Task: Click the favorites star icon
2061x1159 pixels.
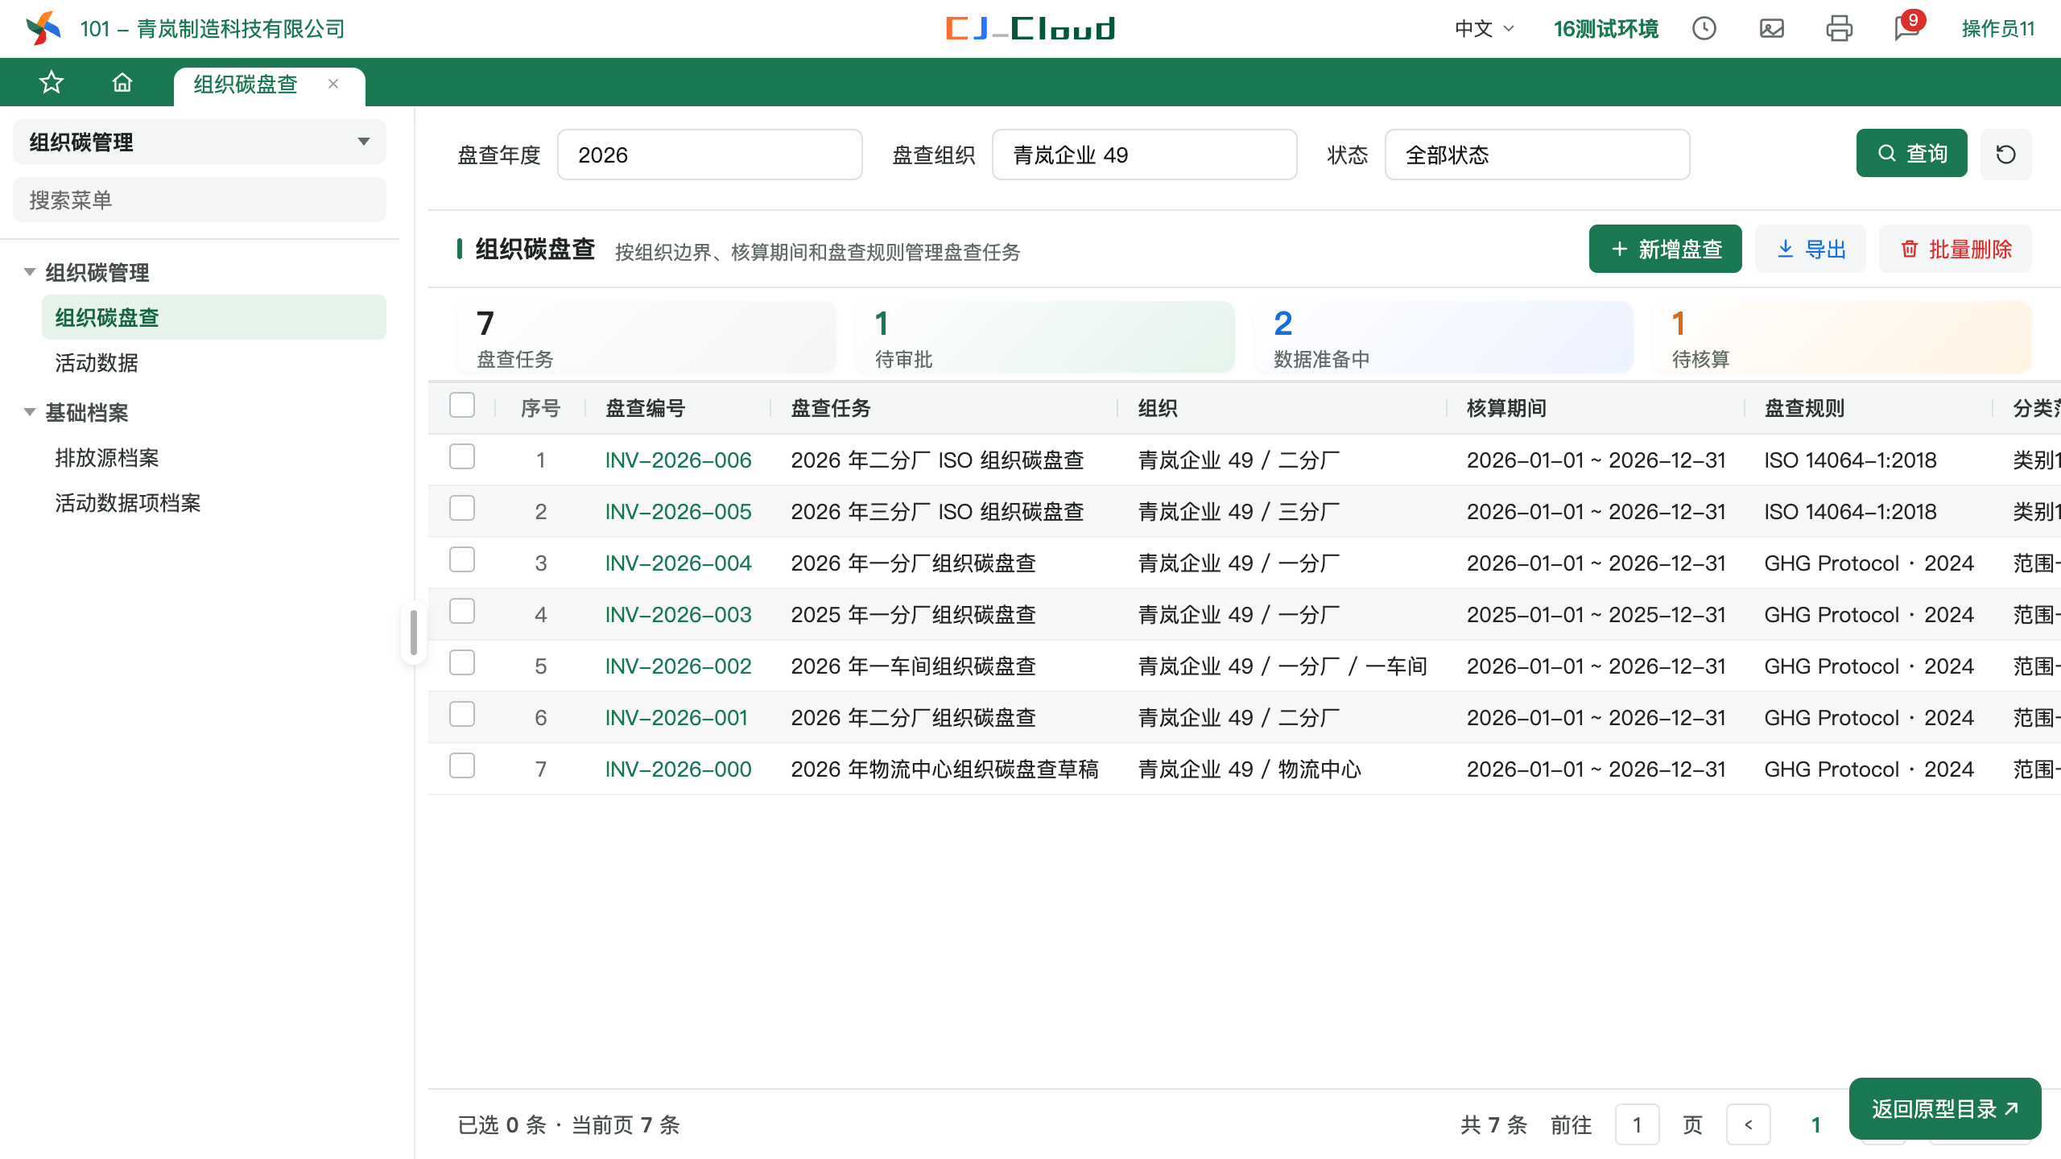Action: (x=52, y=83)
